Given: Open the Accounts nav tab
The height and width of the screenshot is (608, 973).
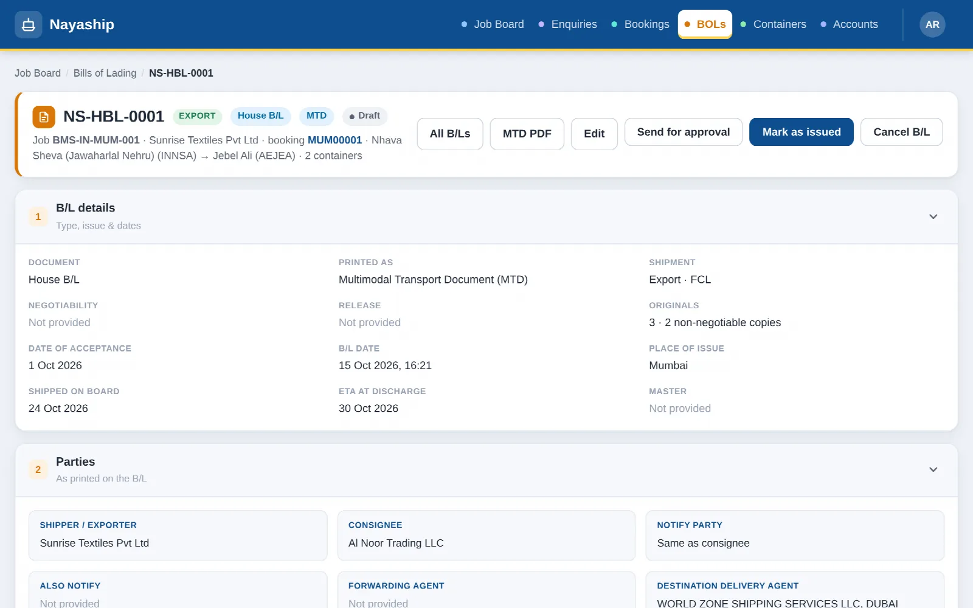Looking at the screenshot, I should (850, 24).
